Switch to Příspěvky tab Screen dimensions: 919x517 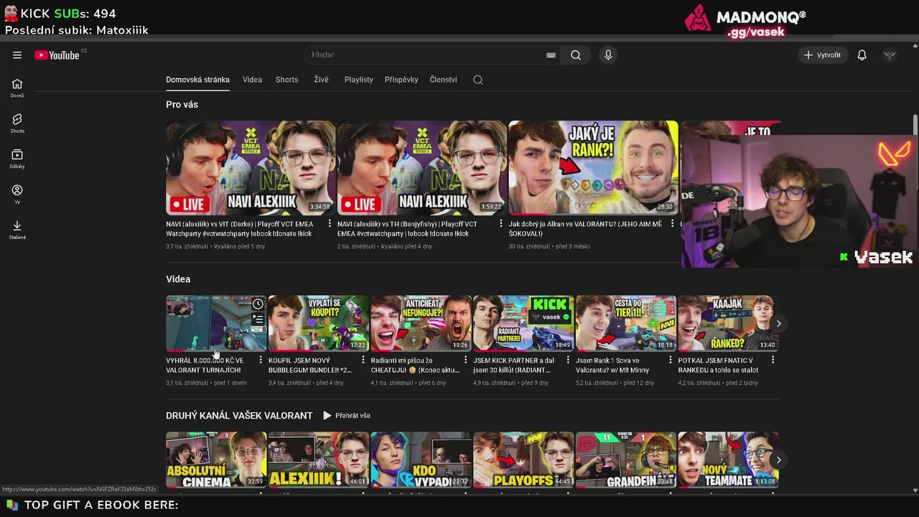tap(401, 80)
